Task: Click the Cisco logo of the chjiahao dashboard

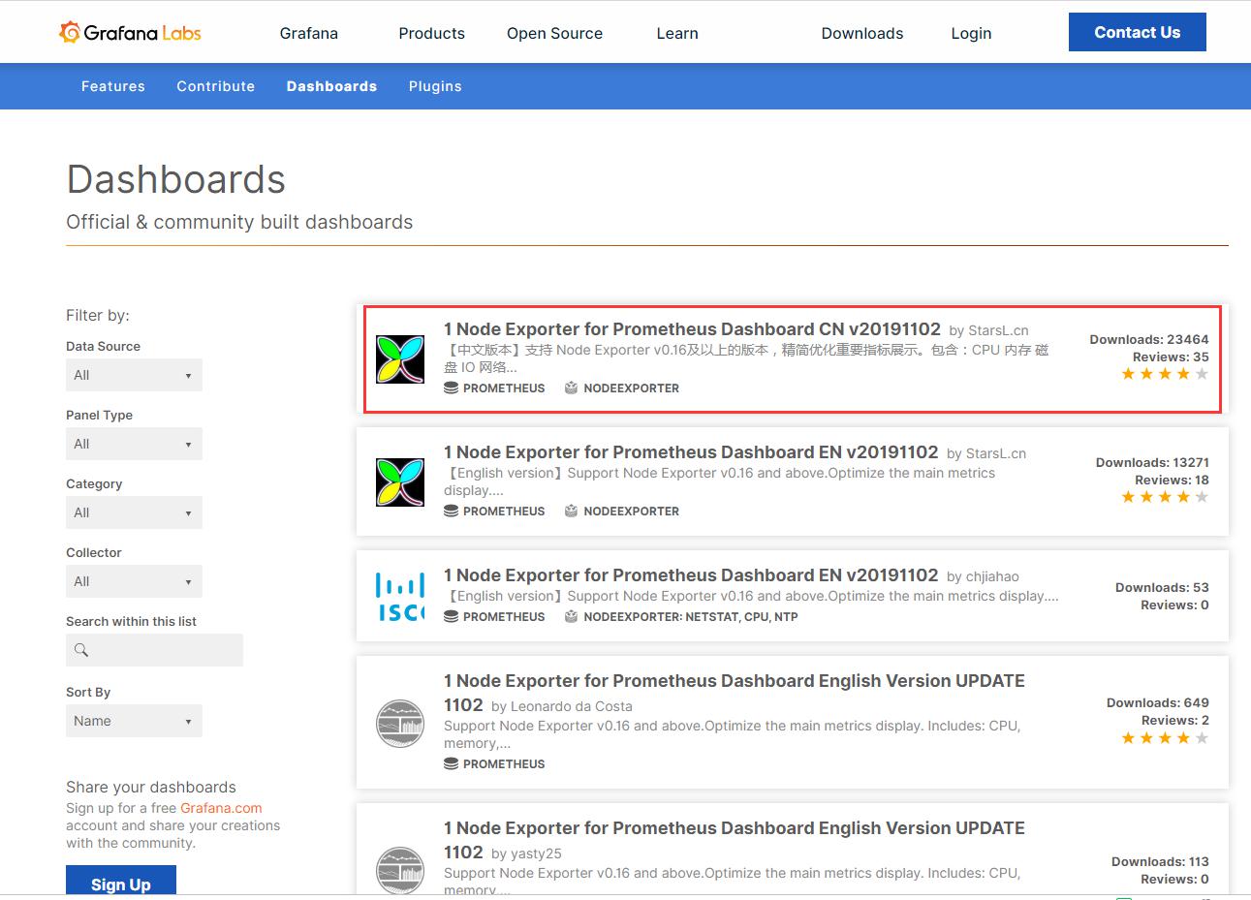Action: tap(400, 597)
